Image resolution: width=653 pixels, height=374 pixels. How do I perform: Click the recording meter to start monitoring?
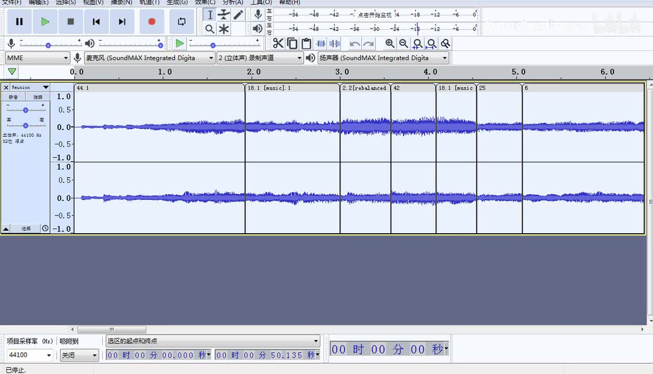tap(375, 15)
